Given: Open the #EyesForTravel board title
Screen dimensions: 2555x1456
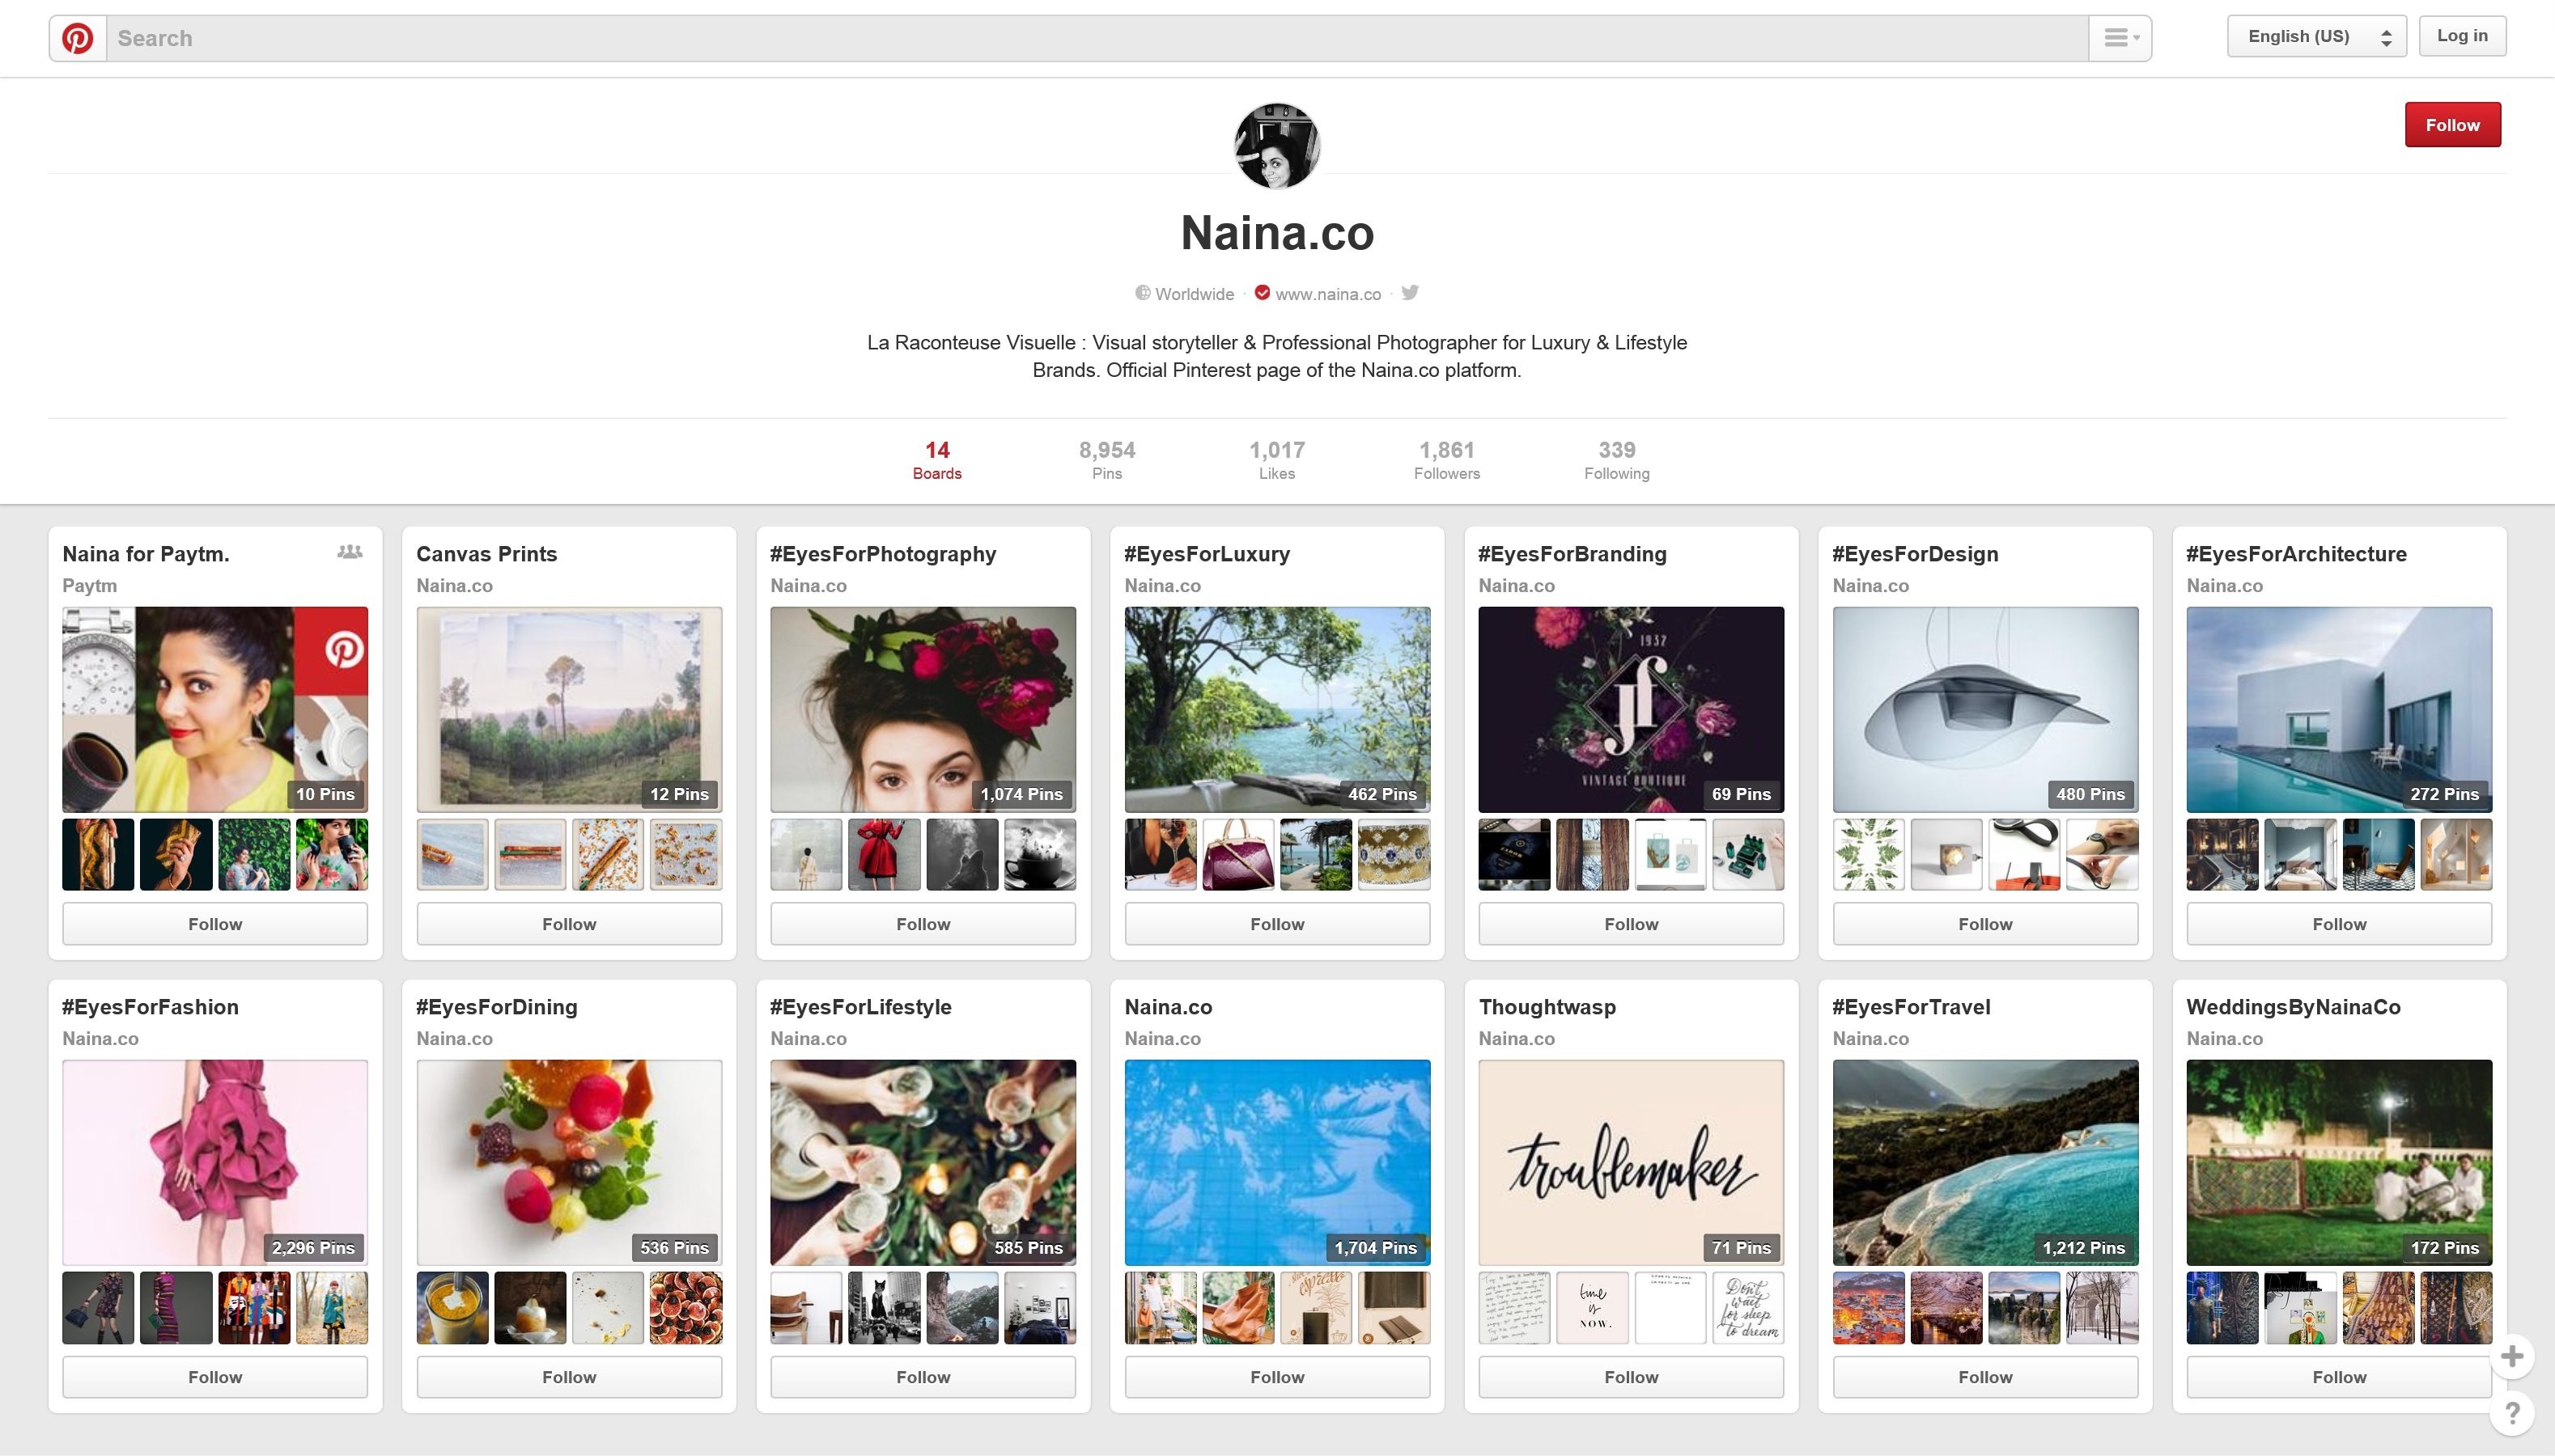Looking at the screenshot, I should click(x=1911, y=1007).
